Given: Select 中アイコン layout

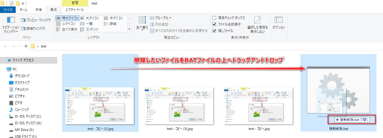Looking at the screenshot, I should click(113, 18).
